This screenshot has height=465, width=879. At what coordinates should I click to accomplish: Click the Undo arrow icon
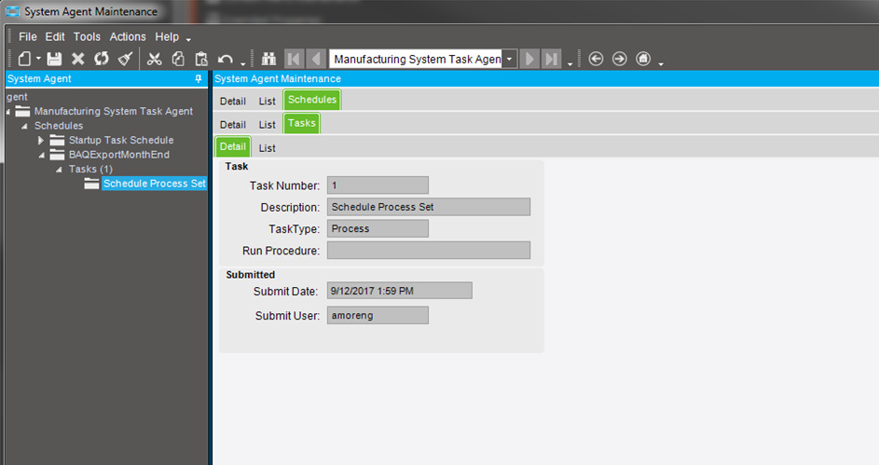point(226,59)
